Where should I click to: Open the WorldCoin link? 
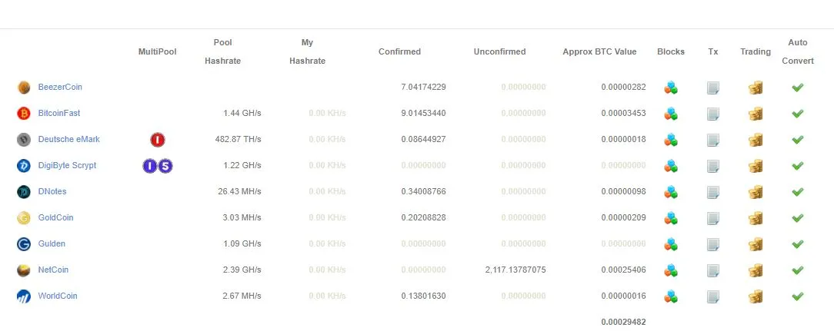(x=58, y=296)
